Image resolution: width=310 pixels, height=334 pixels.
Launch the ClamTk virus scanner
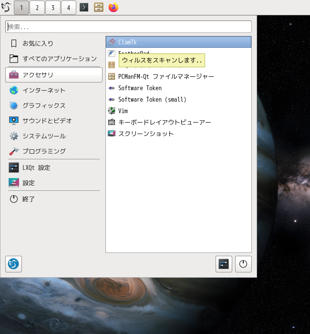pyautogui.click(x=127, y=42)
